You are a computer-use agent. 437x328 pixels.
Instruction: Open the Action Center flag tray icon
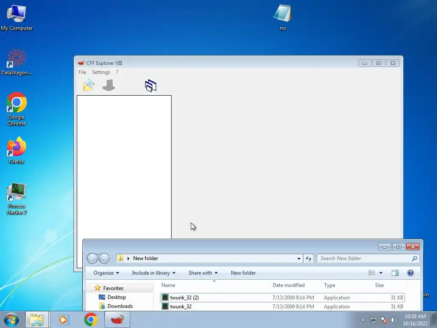point(384,320)
